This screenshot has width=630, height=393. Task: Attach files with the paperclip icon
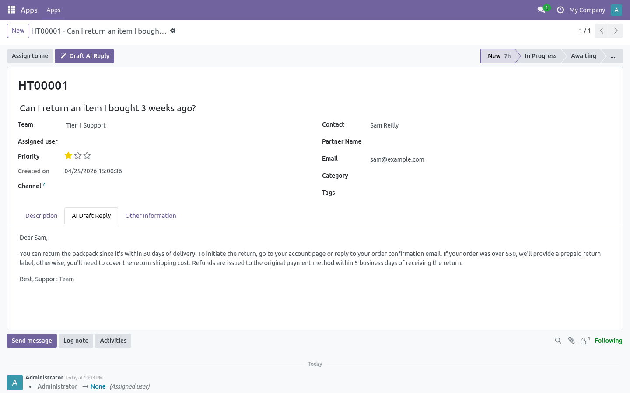tap(571, 341)
